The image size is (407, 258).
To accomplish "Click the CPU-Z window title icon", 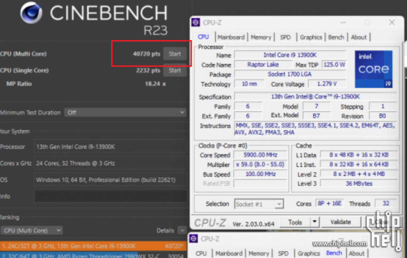I will [x=196, y=22].
